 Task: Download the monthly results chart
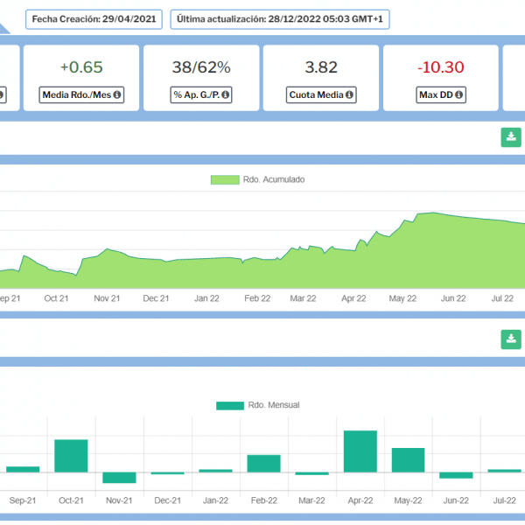(x=511, y=339)
